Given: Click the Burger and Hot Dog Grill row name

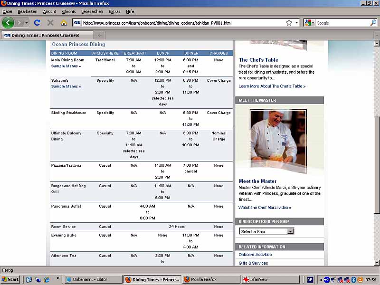Looking at the screenshot, I should coord(68,189).
